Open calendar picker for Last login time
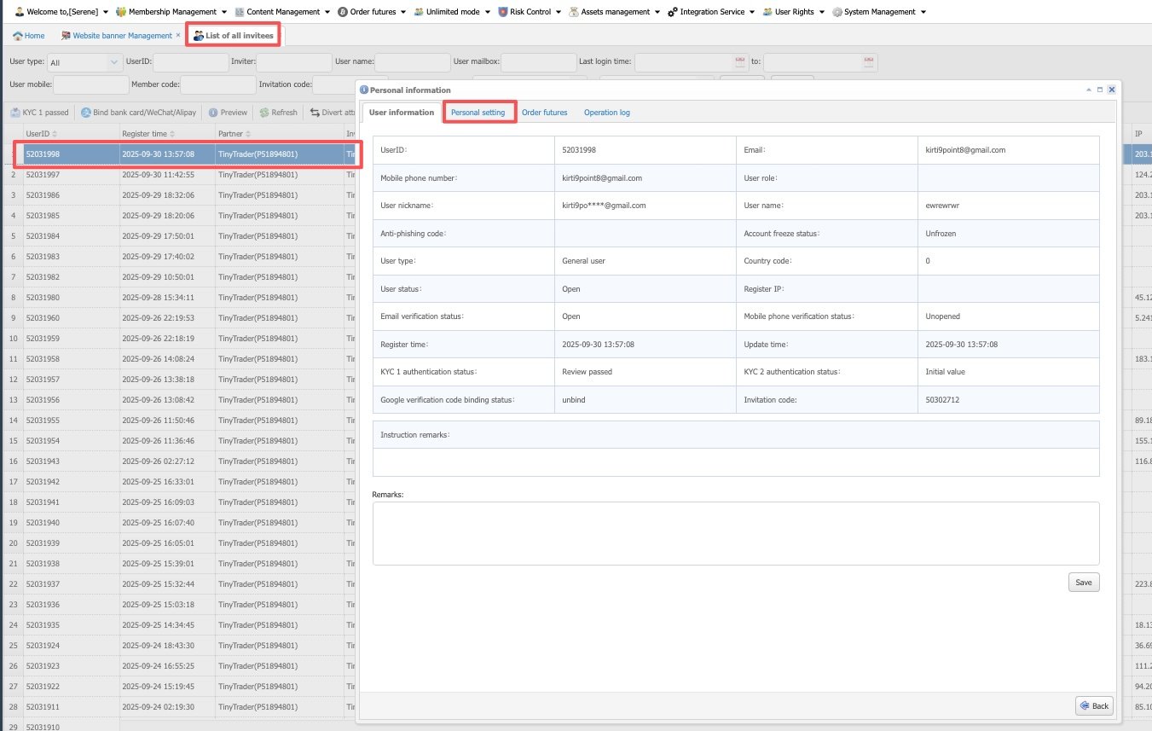 coord(739,62)
